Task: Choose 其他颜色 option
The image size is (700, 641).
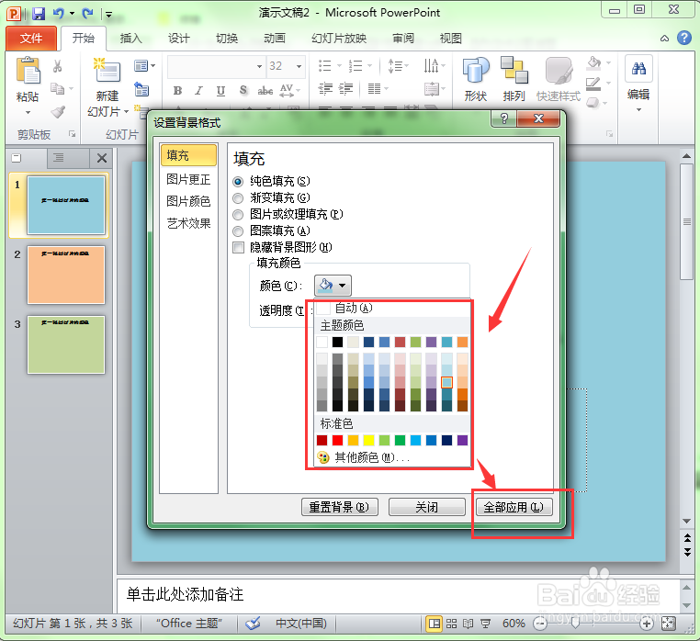Action: 392,457
